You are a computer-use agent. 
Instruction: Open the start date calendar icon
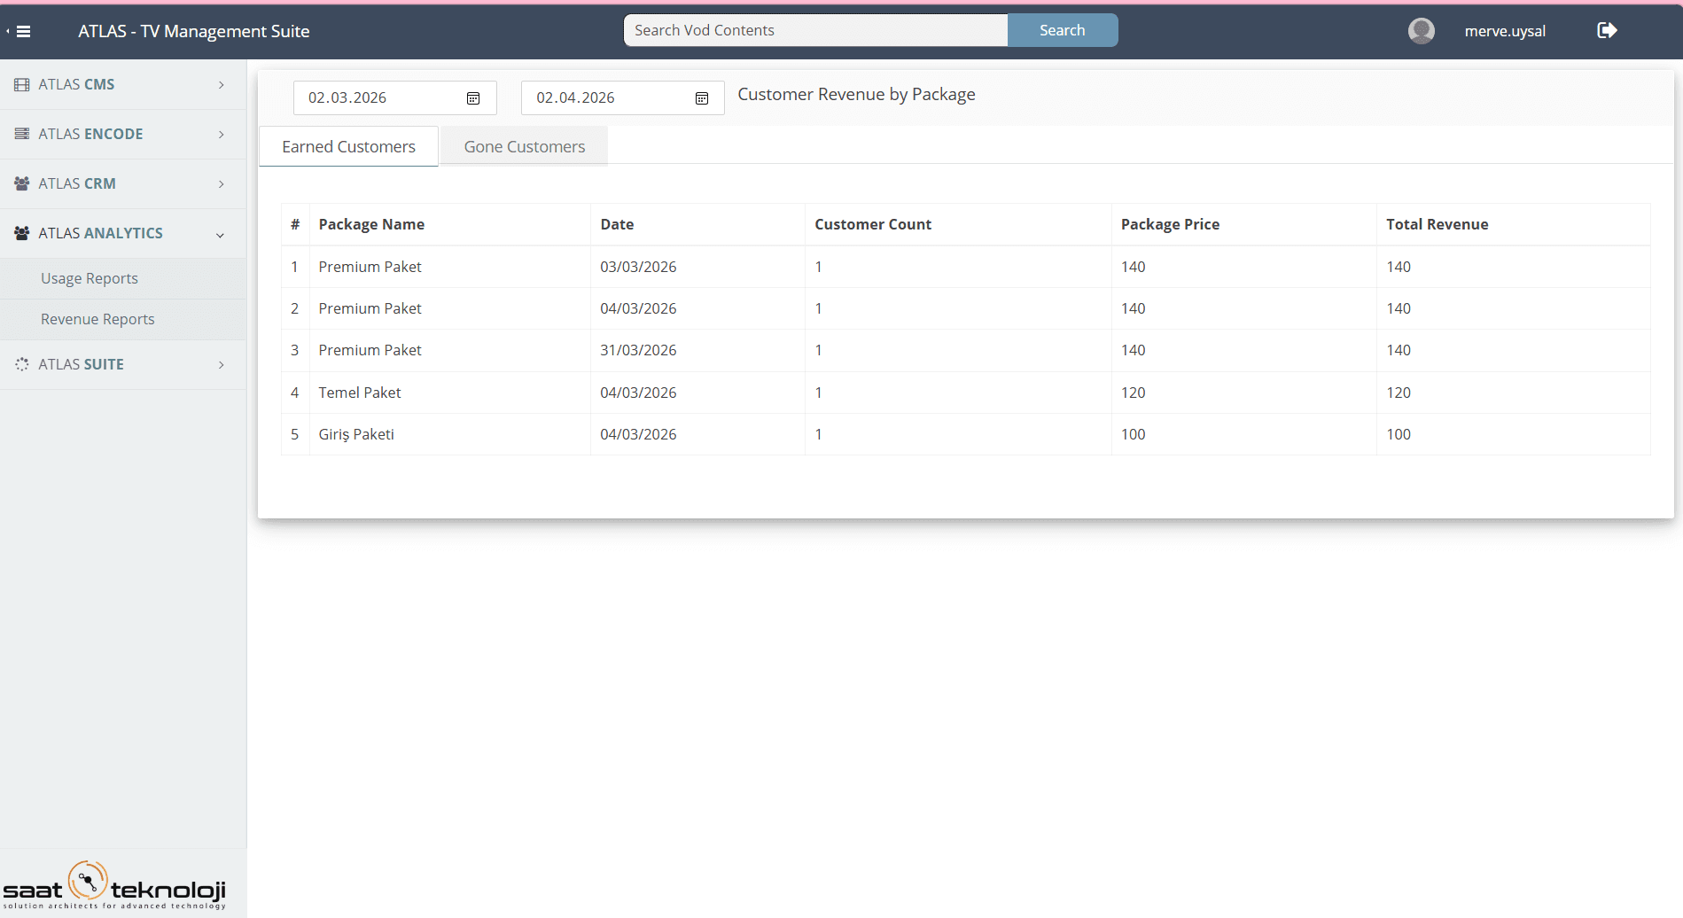(x=473, y=97)
